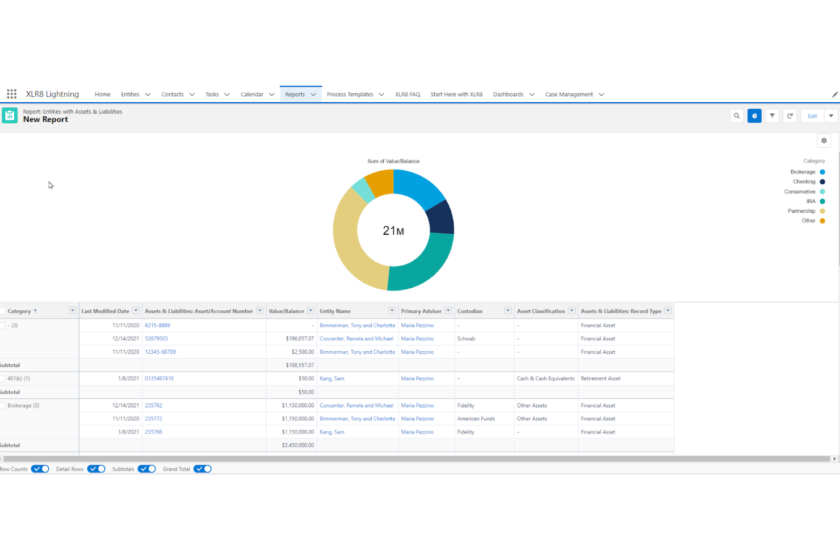Open more actions dropdown next to Edit
This screenshot has height=560, width=840.
click(x=831, y=116)
